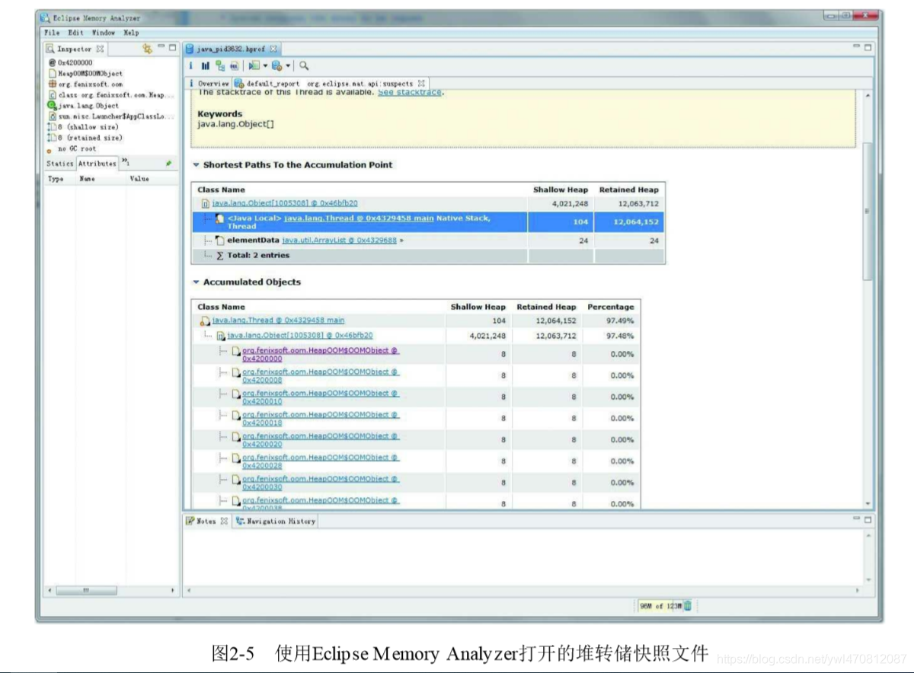Minimize the Inspector panel
Image resolution: width=914 pixels, height=673 pixels.
click(161, 47)
